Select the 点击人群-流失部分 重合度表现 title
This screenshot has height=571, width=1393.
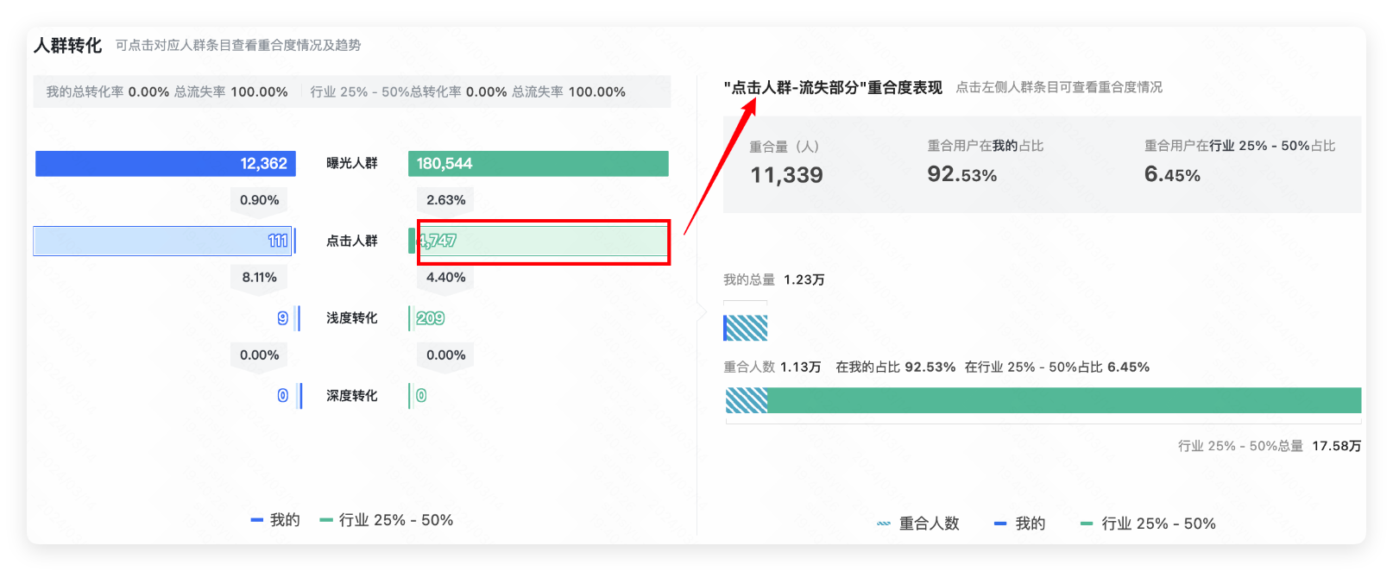pyautogui.click(x=831, y=87)
